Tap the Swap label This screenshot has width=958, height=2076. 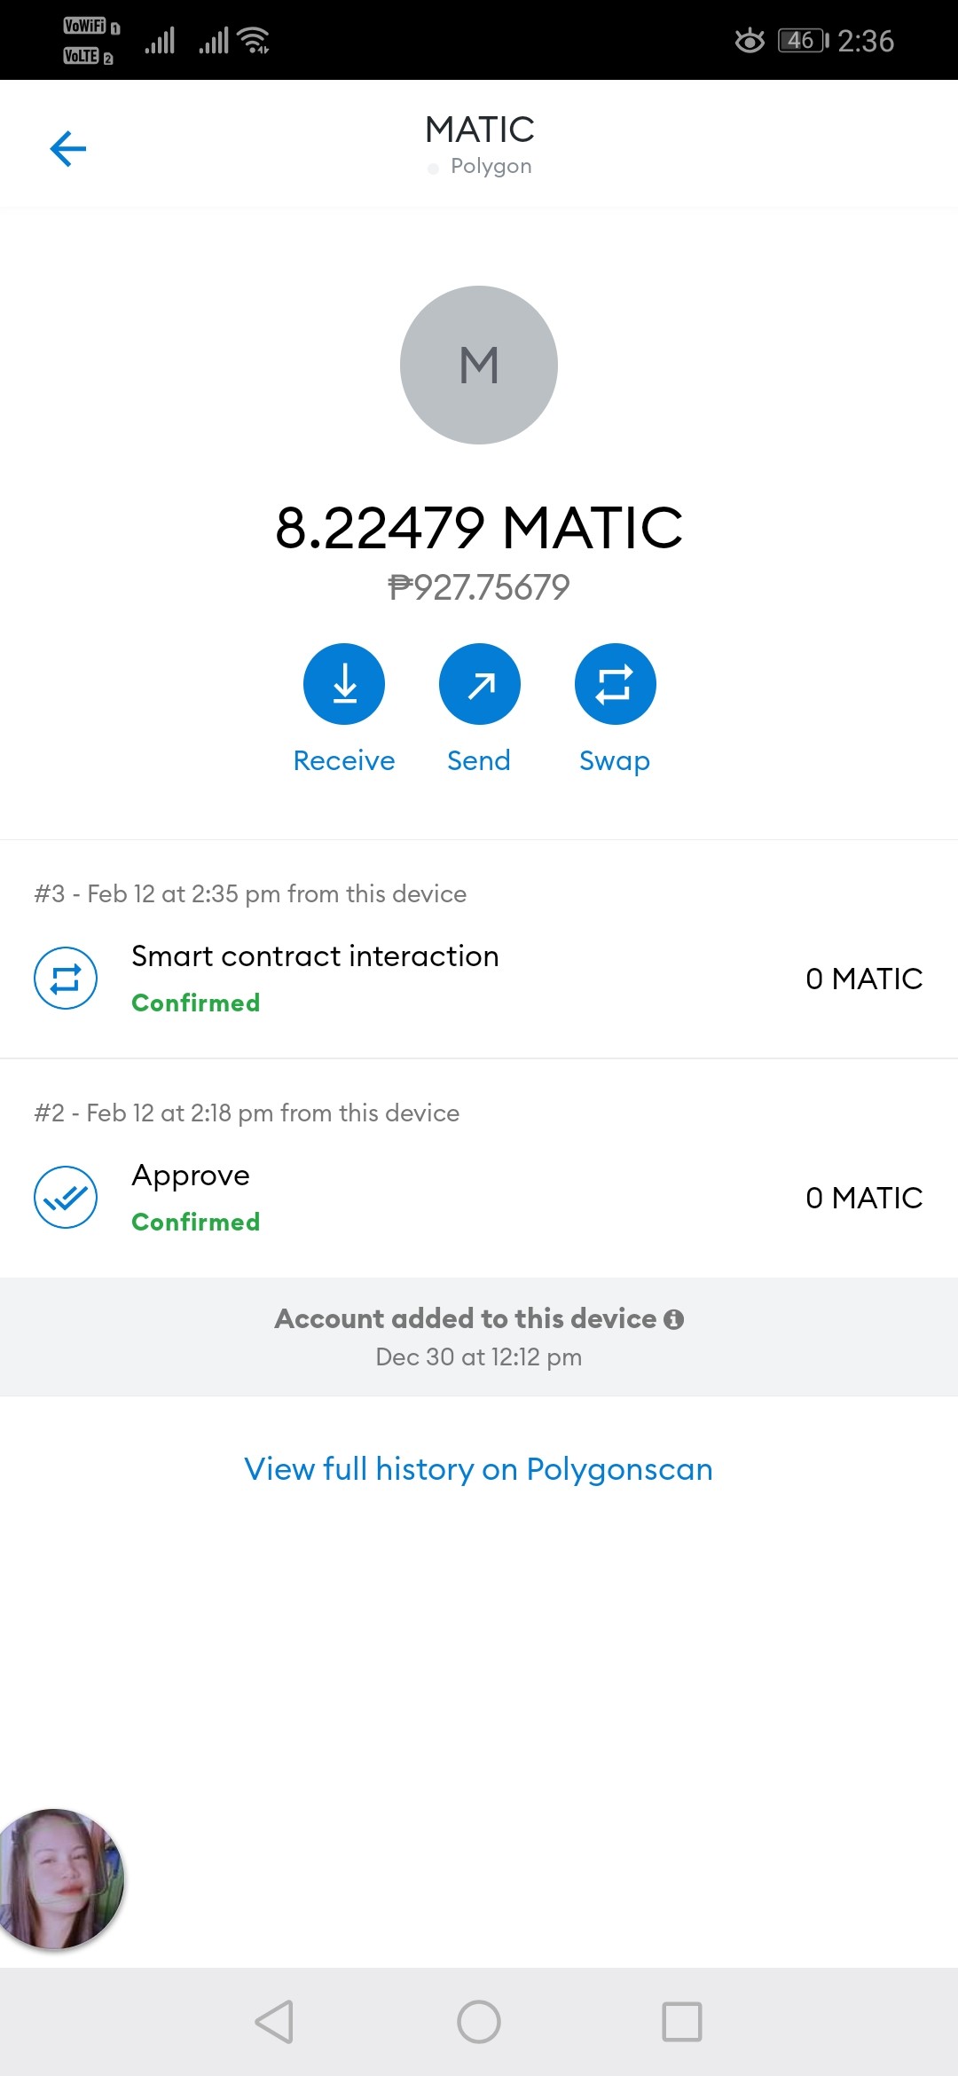coord(615,761)
